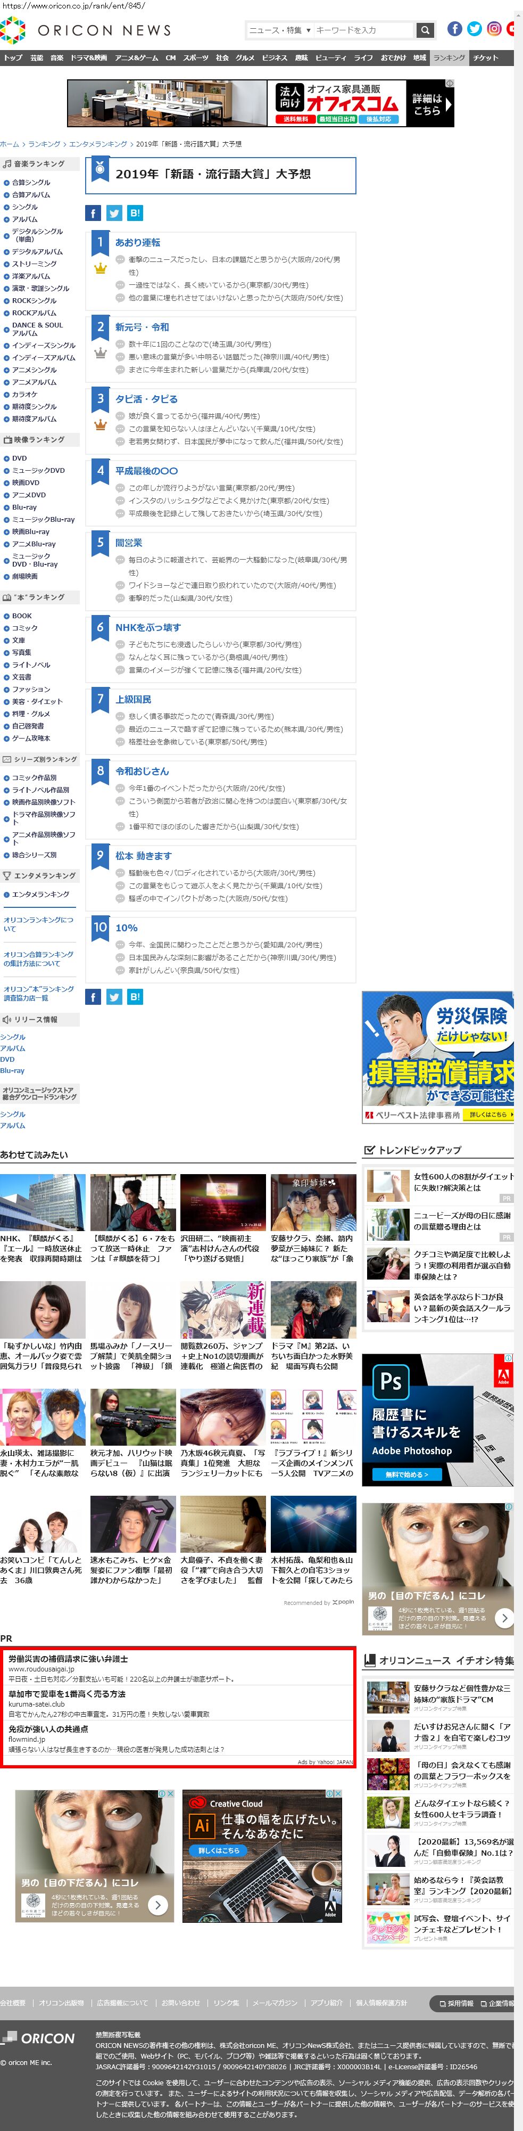The height and width of the screenshot is (2131, 523).
Task: Click rank 10 title 10%
Action: click(x=127, y=928)
